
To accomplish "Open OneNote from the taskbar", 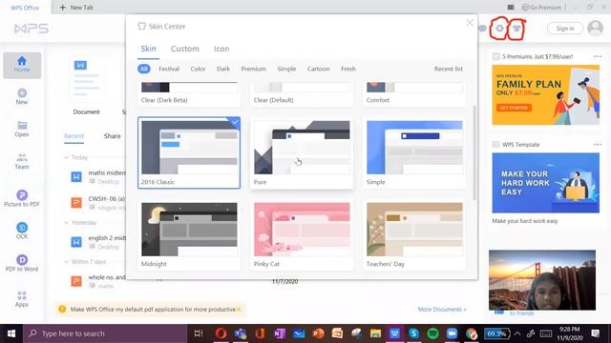I will tap(279, 333).
